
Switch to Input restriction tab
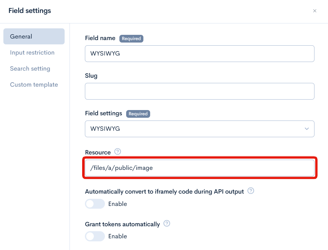[32, 52]
